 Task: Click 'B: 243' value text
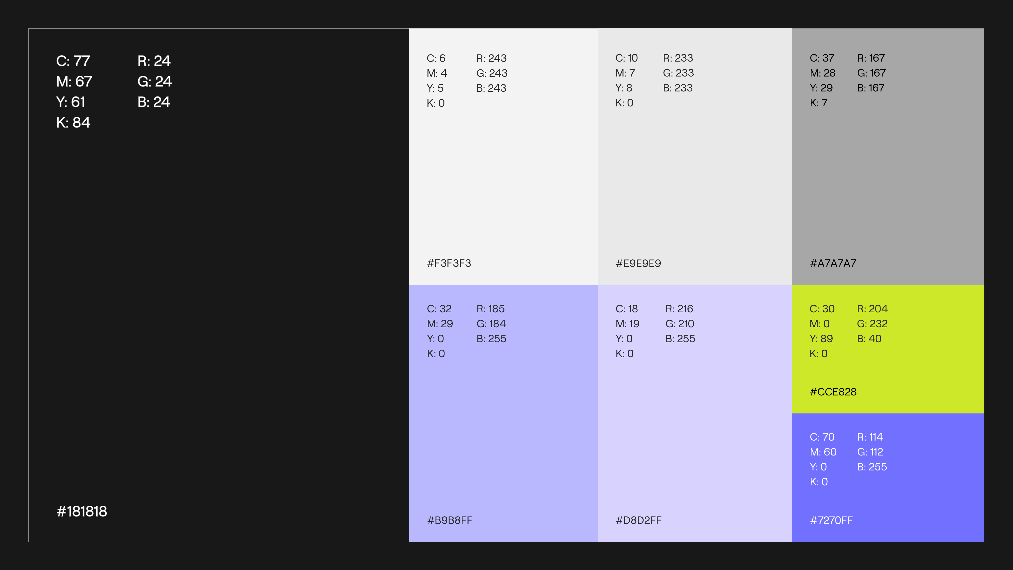pos(492,88)
